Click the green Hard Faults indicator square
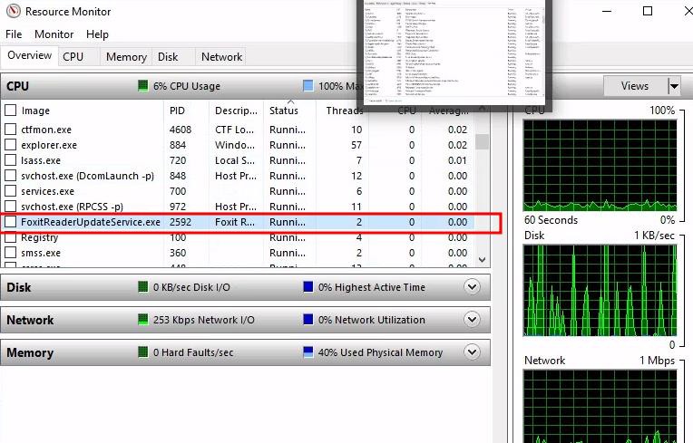The image size is (693, 443). coord(142,352)
